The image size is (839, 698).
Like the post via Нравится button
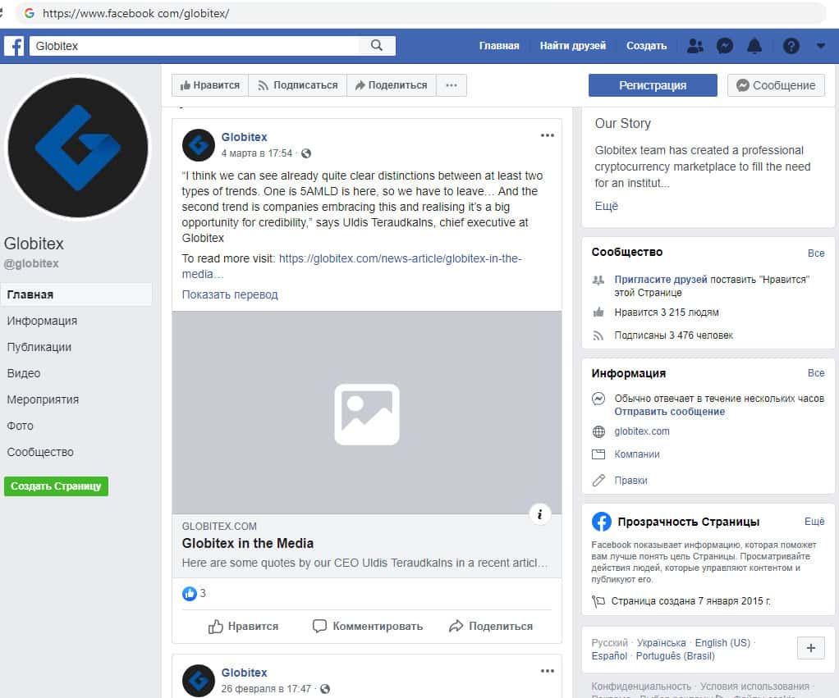(x=244, y=626)
